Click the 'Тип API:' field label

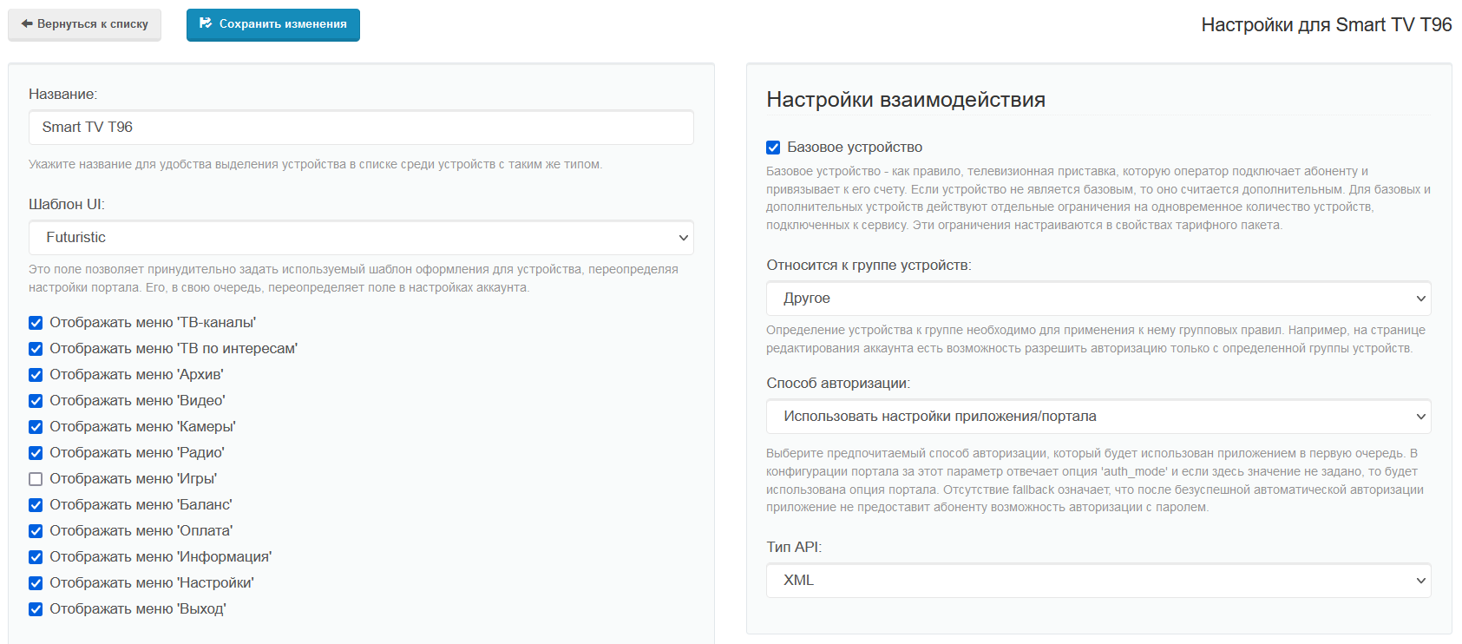point(794,548)
